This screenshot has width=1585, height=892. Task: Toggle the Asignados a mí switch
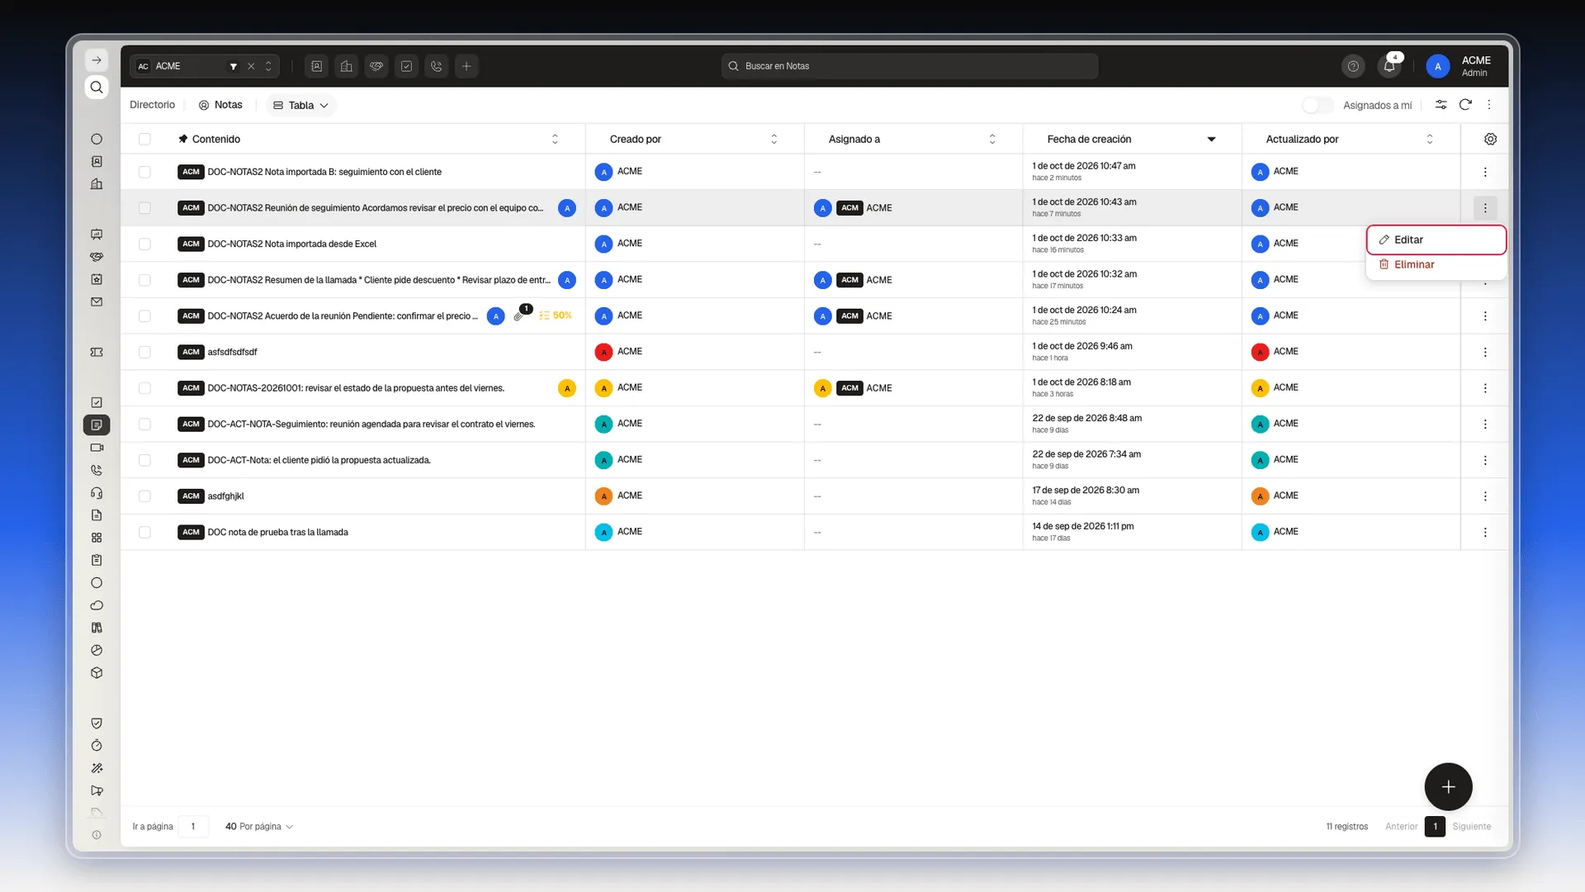tap(1318, 105)
